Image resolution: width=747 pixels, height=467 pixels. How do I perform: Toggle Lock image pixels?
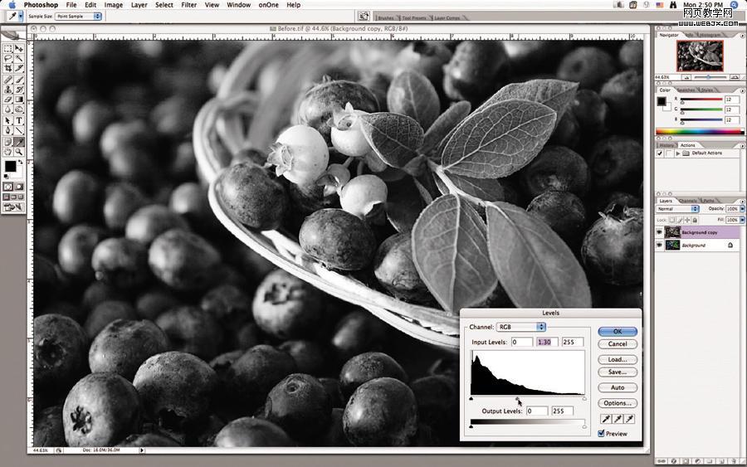(x=680, y=220)
